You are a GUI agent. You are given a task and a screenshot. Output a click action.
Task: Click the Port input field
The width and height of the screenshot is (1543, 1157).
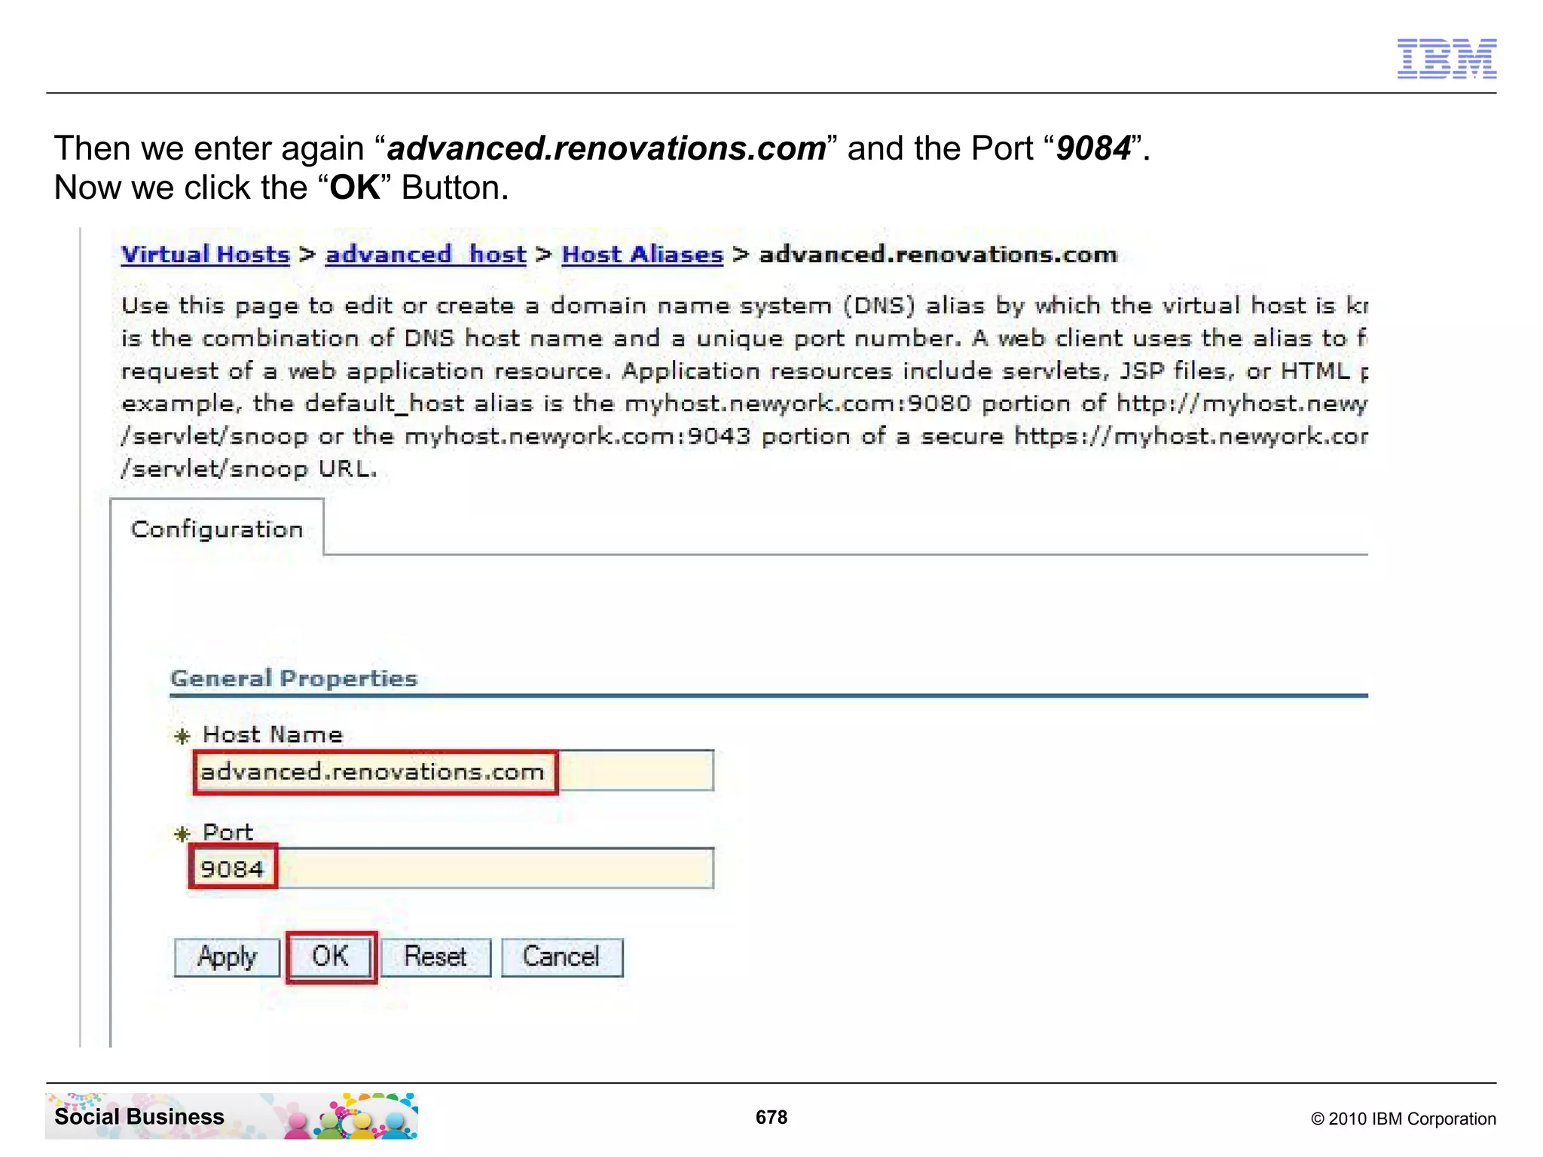click(452, 869)
